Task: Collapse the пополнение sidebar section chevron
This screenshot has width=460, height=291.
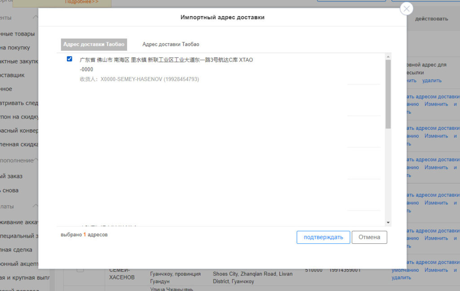Action: [x=35, y=160]
